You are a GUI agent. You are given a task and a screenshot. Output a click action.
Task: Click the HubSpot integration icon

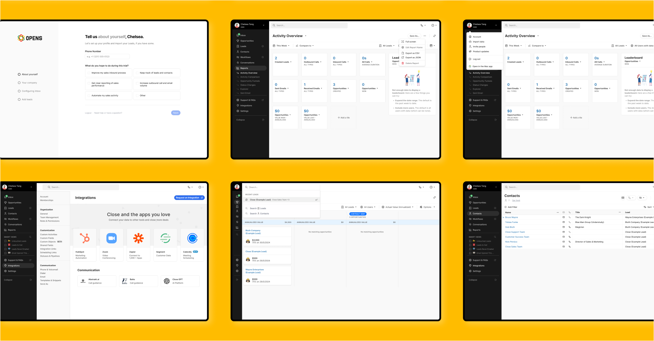pos(84,238)
